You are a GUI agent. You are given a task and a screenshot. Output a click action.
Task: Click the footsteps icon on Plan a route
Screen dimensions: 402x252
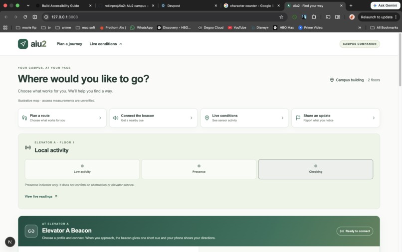click(x=24, y=118)
